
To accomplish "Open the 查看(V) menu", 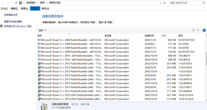I will pyautogui.click(x=25, y=8).
